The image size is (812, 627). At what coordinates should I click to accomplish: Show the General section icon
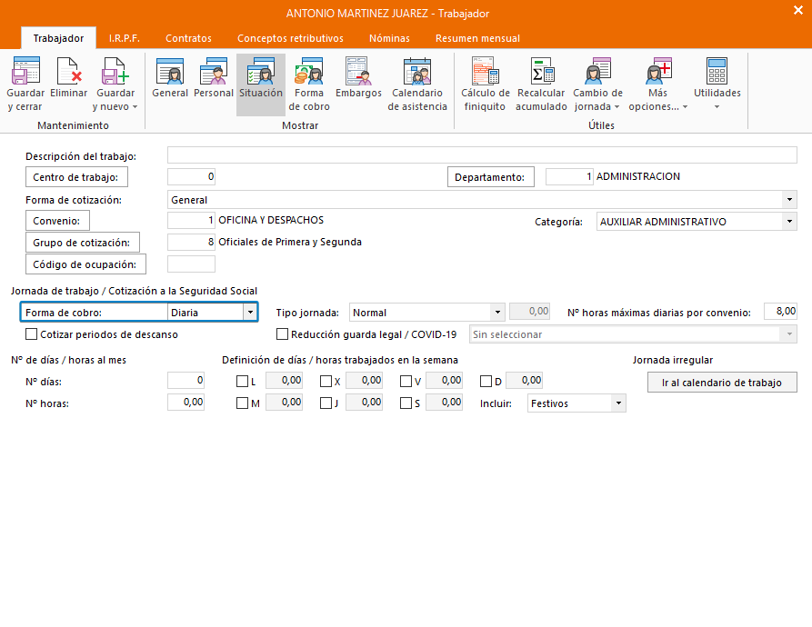[x=170, y=72]
